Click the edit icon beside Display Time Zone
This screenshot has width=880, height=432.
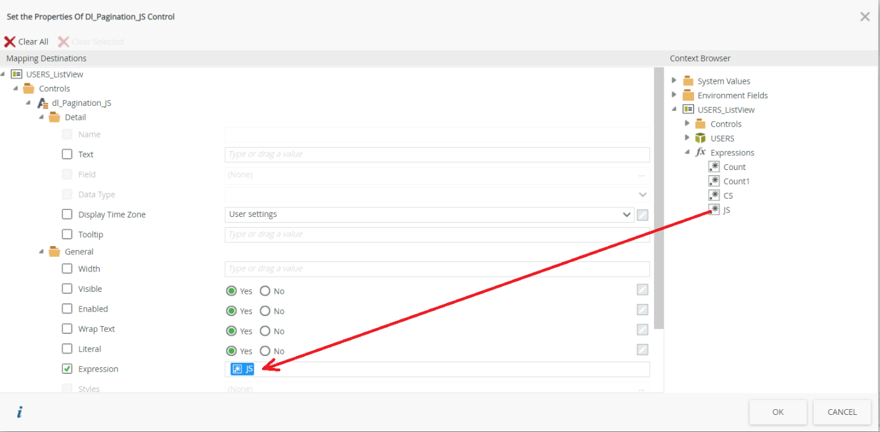[x=642, y=215]
